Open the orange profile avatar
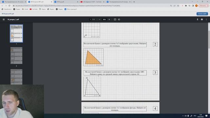The height and width of the screenshot is (118, 210). 196,6
